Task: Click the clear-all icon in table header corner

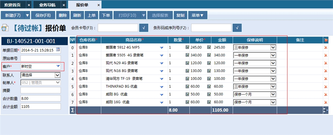Action: point(326,40)
